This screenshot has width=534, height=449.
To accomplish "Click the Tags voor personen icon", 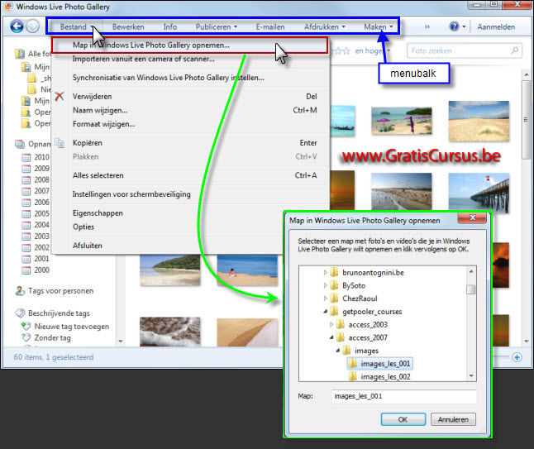I will pos(20,291).
